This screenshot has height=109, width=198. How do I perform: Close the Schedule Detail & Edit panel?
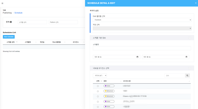(196, 3)
